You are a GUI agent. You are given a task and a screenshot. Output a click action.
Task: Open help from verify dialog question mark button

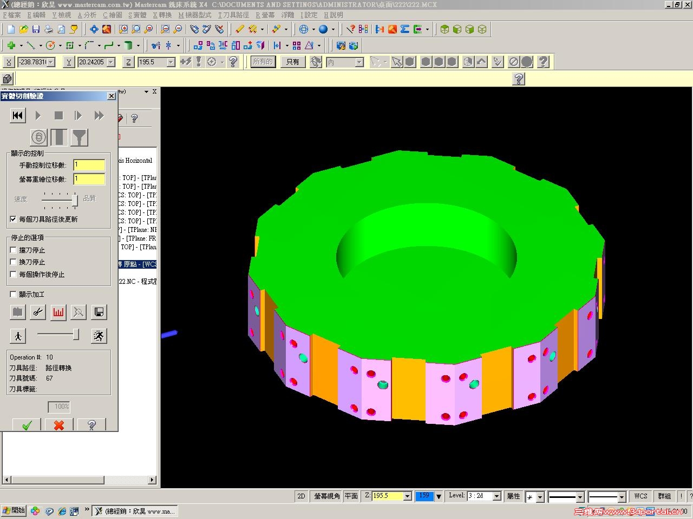tap(91, 425)
